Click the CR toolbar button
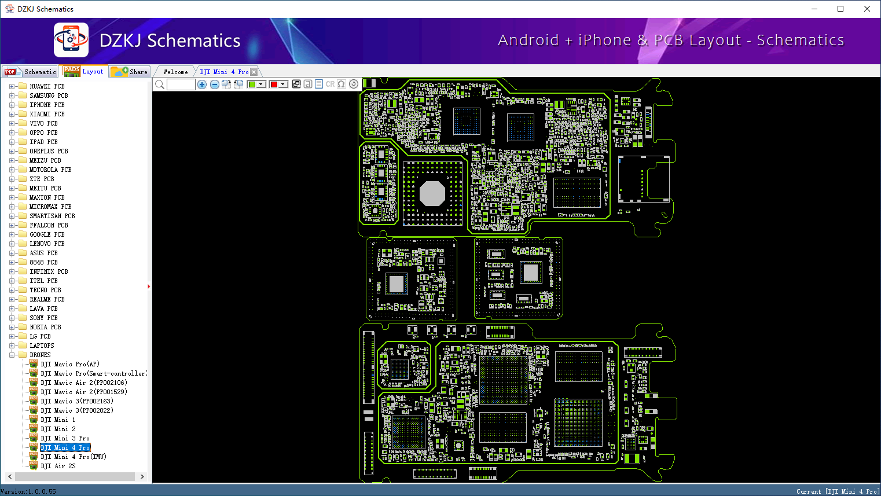Viewport: 881px width, 496px height. click(x=330, y=84)
